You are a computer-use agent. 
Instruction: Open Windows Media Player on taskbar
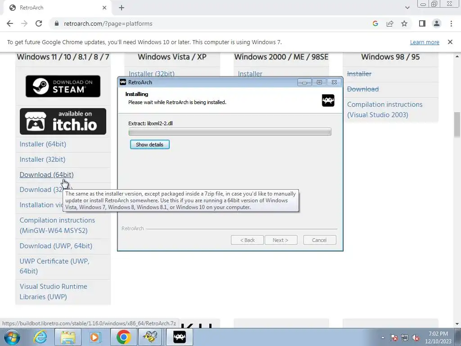point(95,337)
